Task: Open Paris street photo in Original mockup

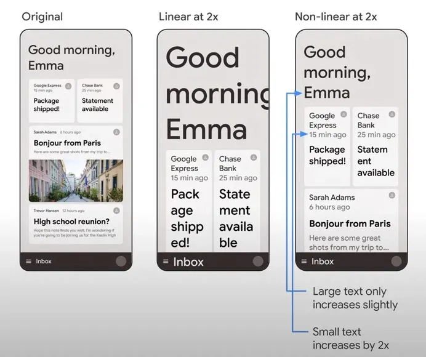Action: pos(76,180)
